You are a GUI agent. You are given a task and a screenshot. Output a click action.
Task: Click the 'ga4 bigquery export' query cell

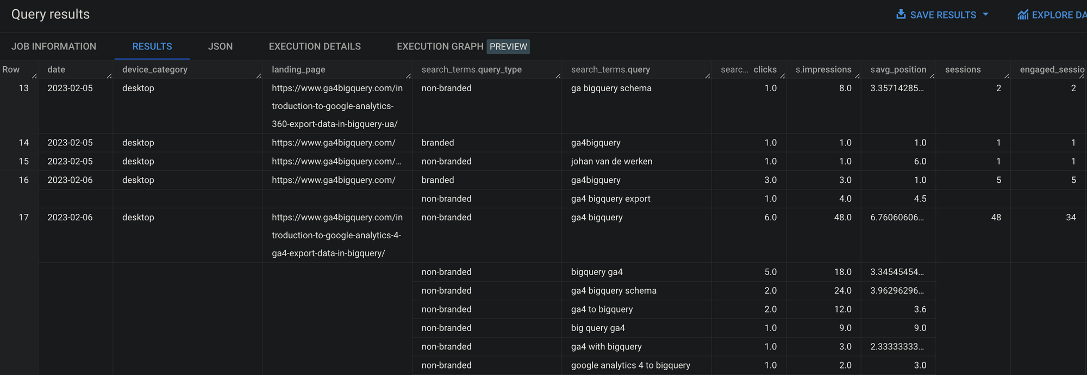tap(611, 199)
